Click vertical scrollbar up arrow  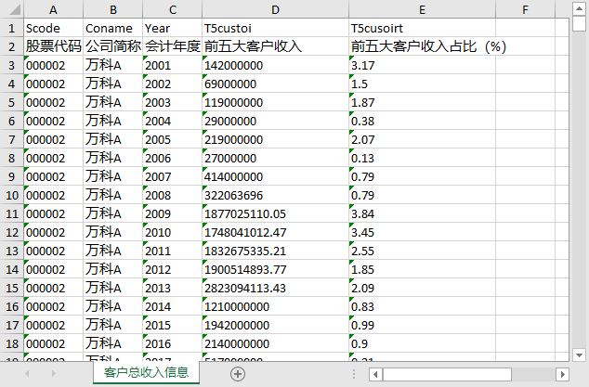[x=579, y=8]
